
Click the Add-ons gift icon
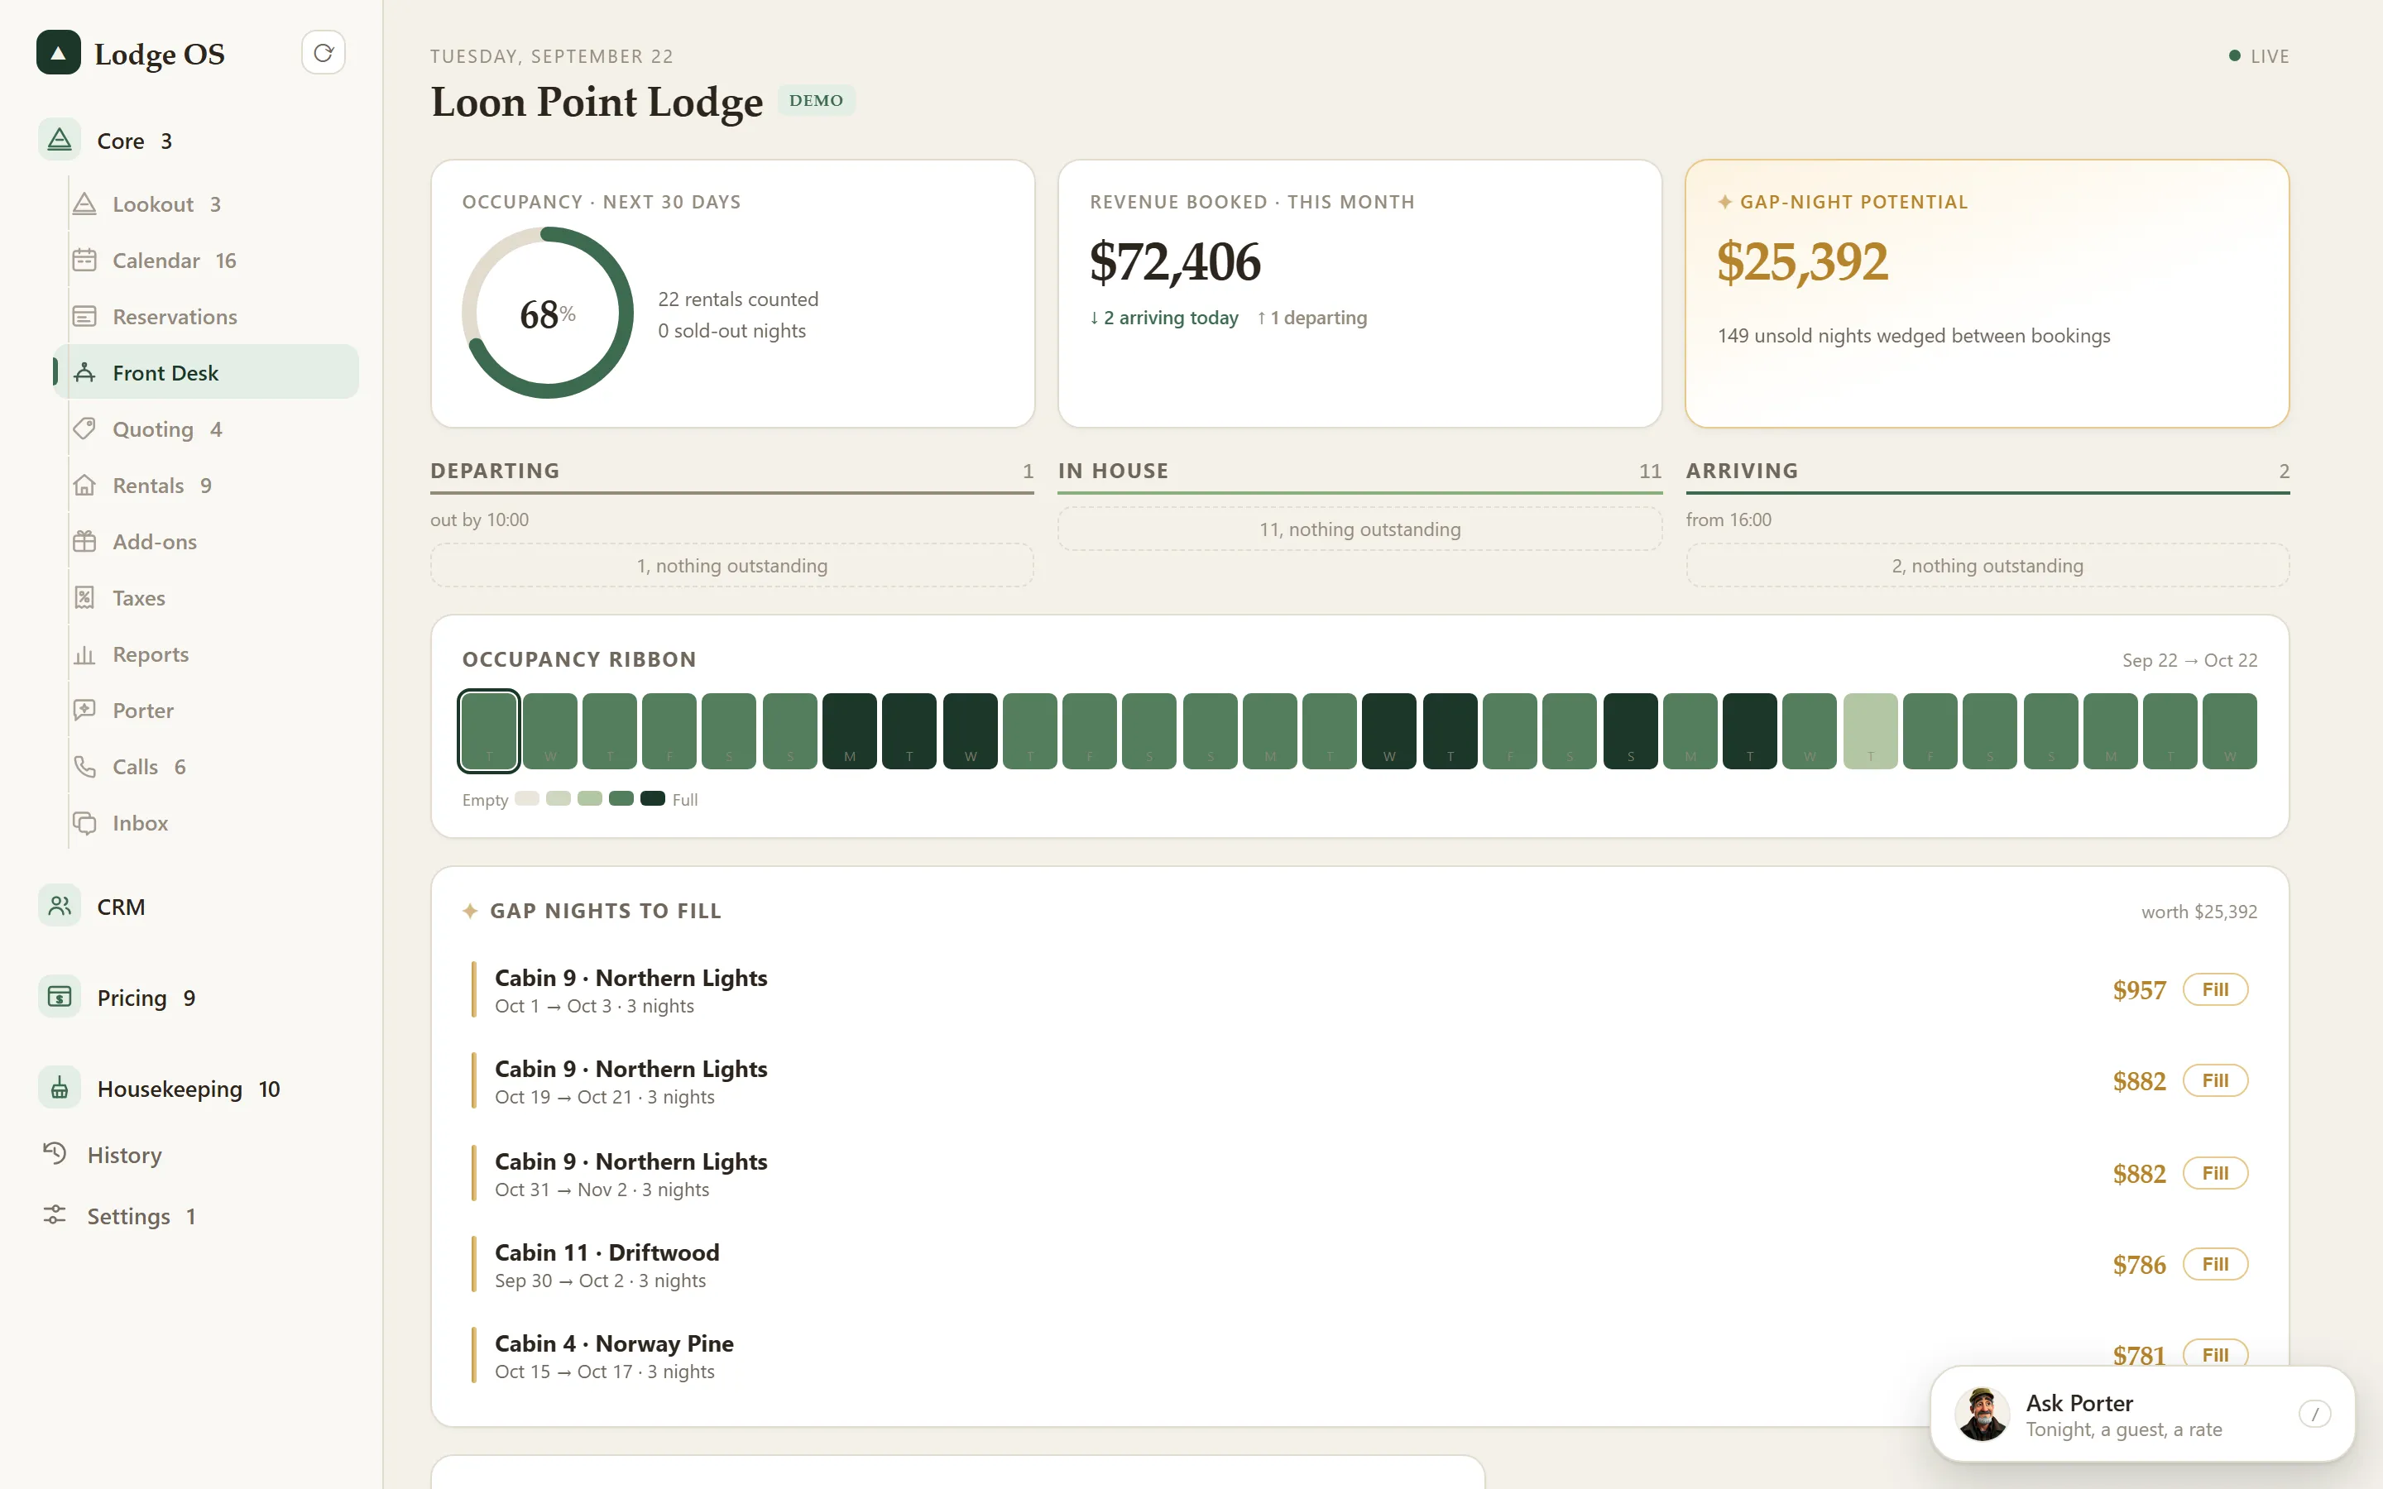click(84, 542)
